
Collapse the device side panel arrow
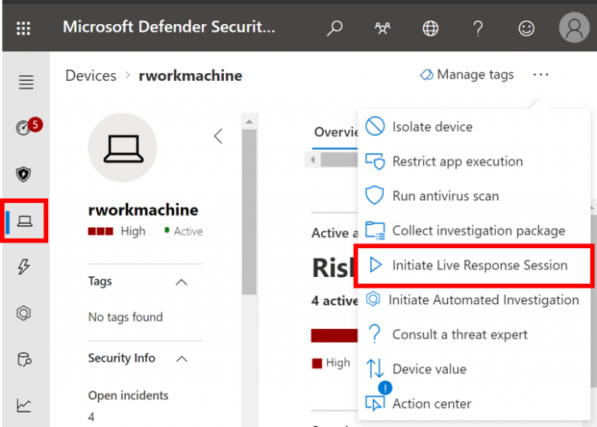click(x=218, y=136)
